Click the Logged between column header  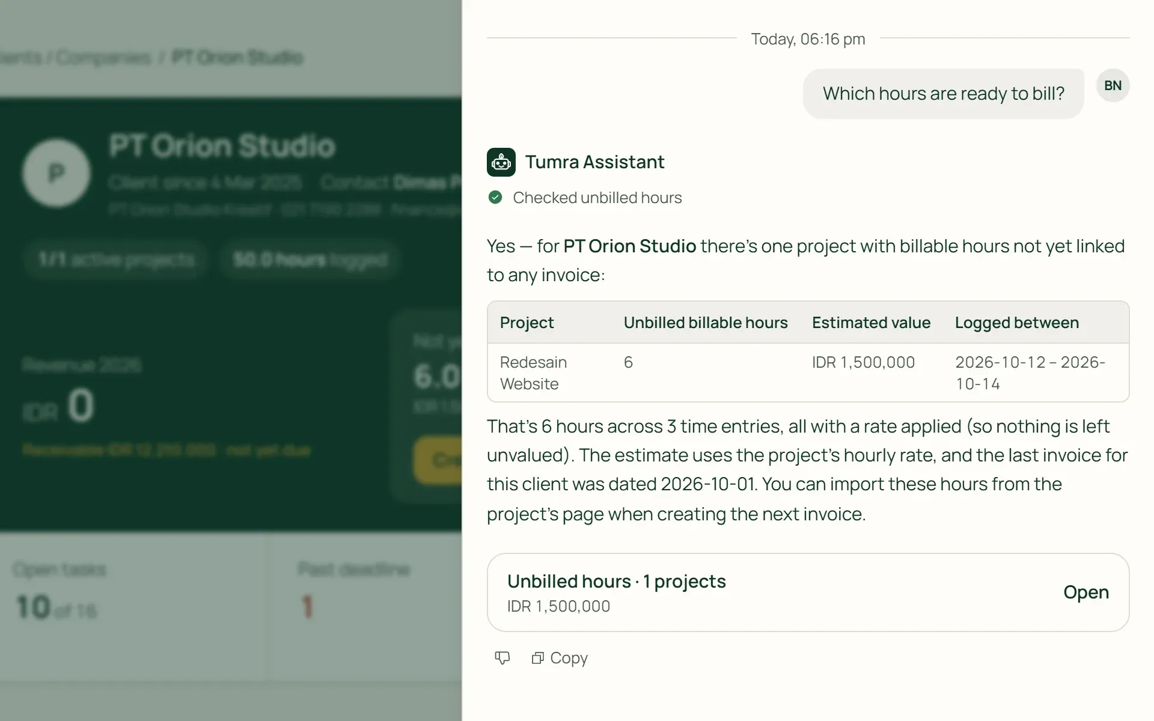(1016, 323)
